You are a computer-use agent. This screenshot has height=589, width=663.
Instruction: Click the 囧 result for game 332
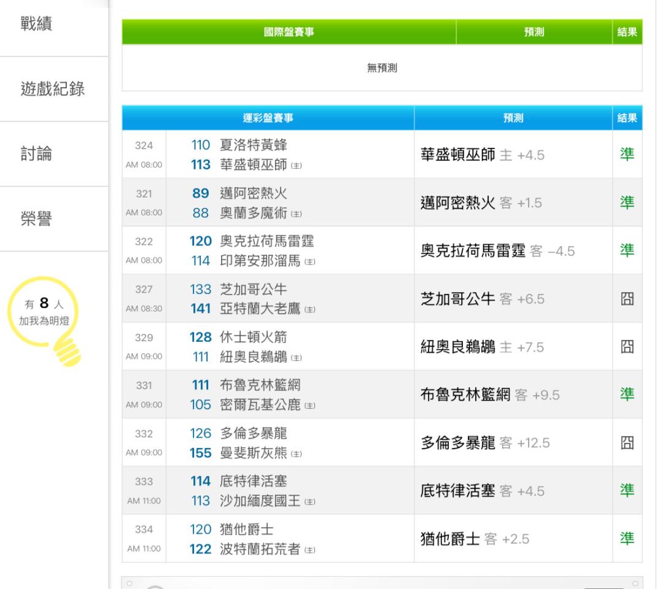click(627, 443)
